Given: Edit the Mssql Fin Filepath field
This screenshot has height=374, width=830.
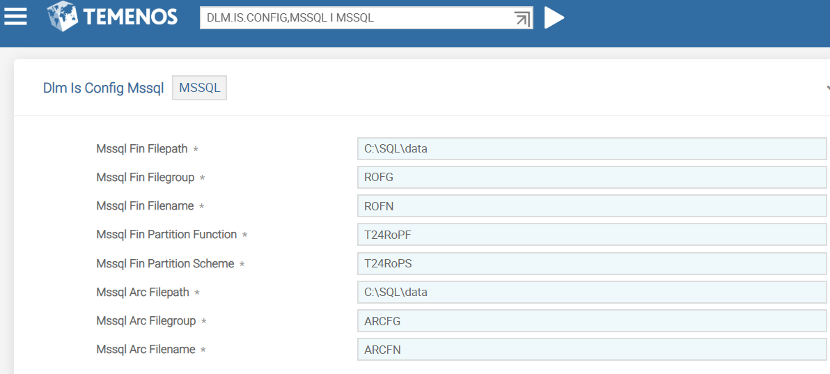Looking at the screenshot, I should tap(590, 149).
